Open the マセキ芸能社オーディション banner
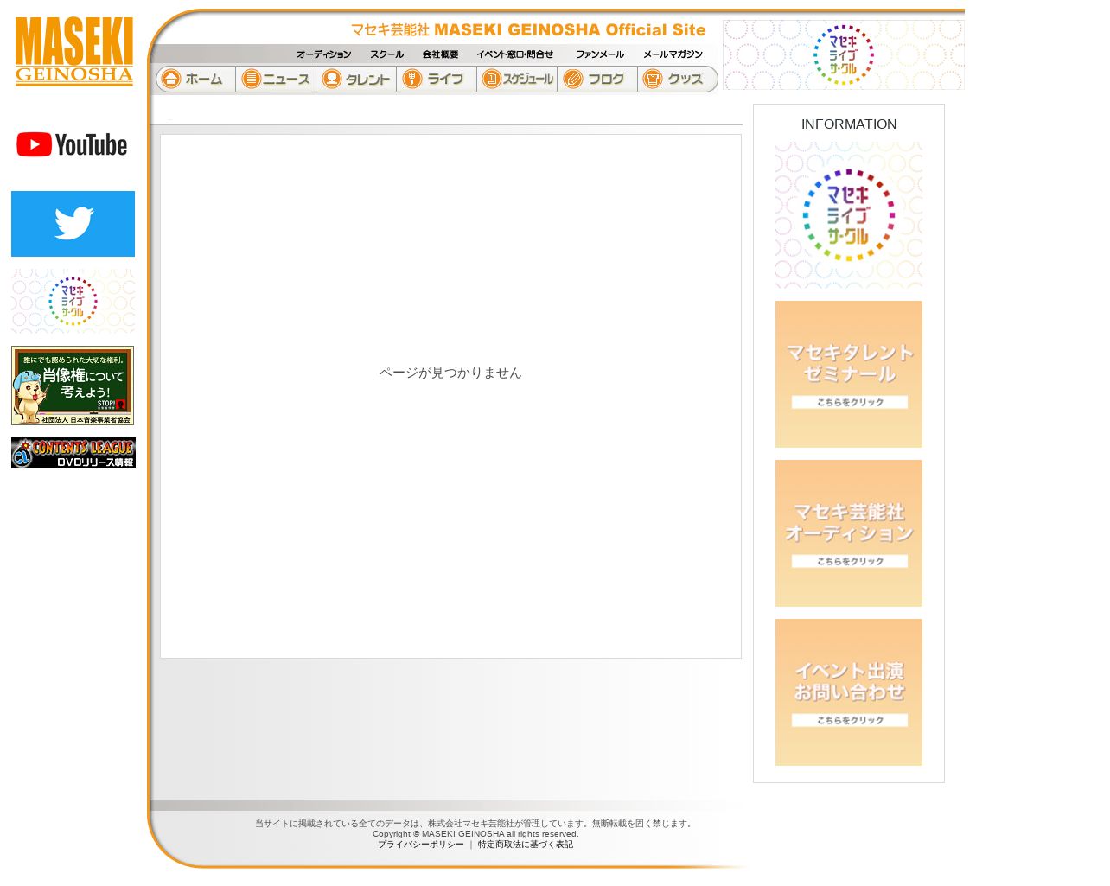Screen dimensions: 1110x886 (849, 533)
